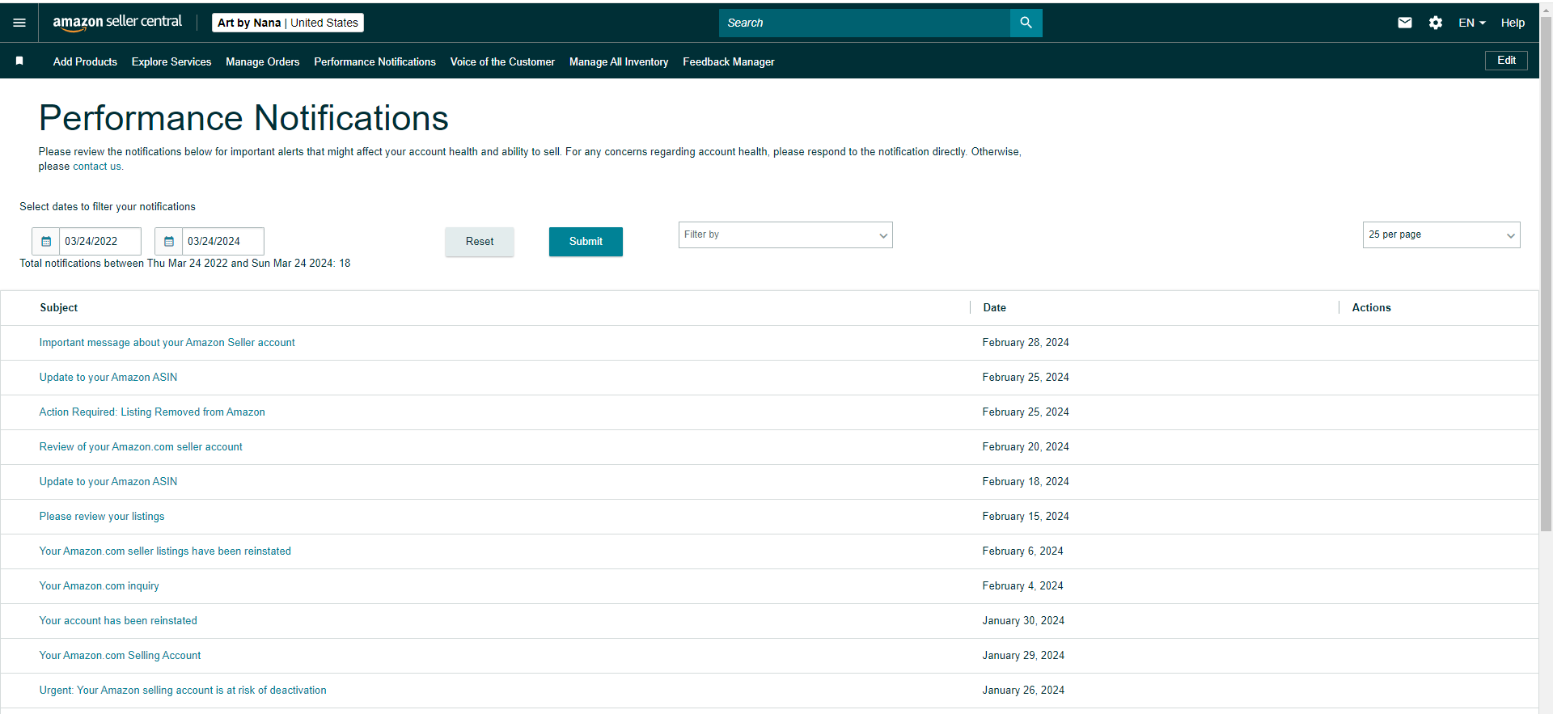
Task: Click the Subject column header
Action: (x=59, y=308)
